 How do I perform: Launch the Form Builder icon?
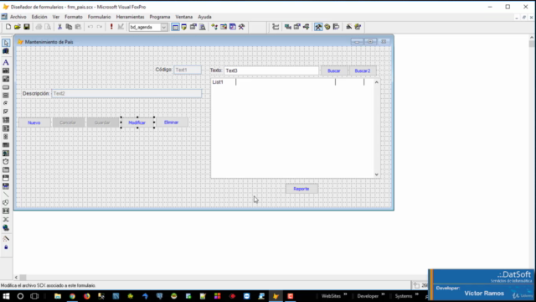348,27
